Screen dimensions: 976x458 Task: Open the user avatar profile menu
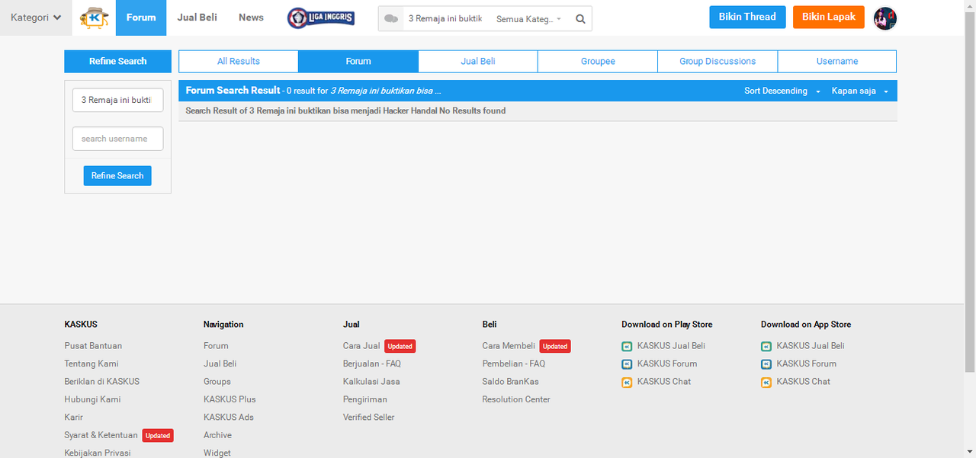pos(885,18)
